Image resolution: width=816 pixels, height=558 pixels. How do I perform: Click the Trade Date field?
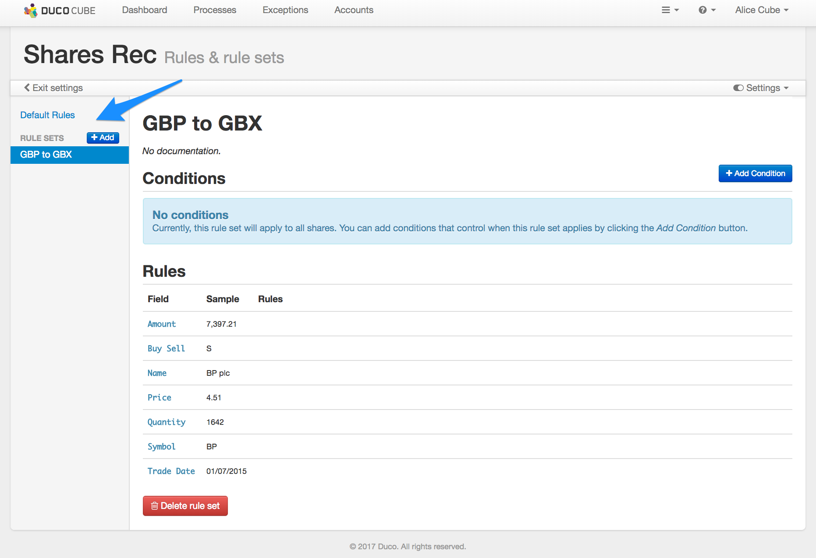coord(171,471)
